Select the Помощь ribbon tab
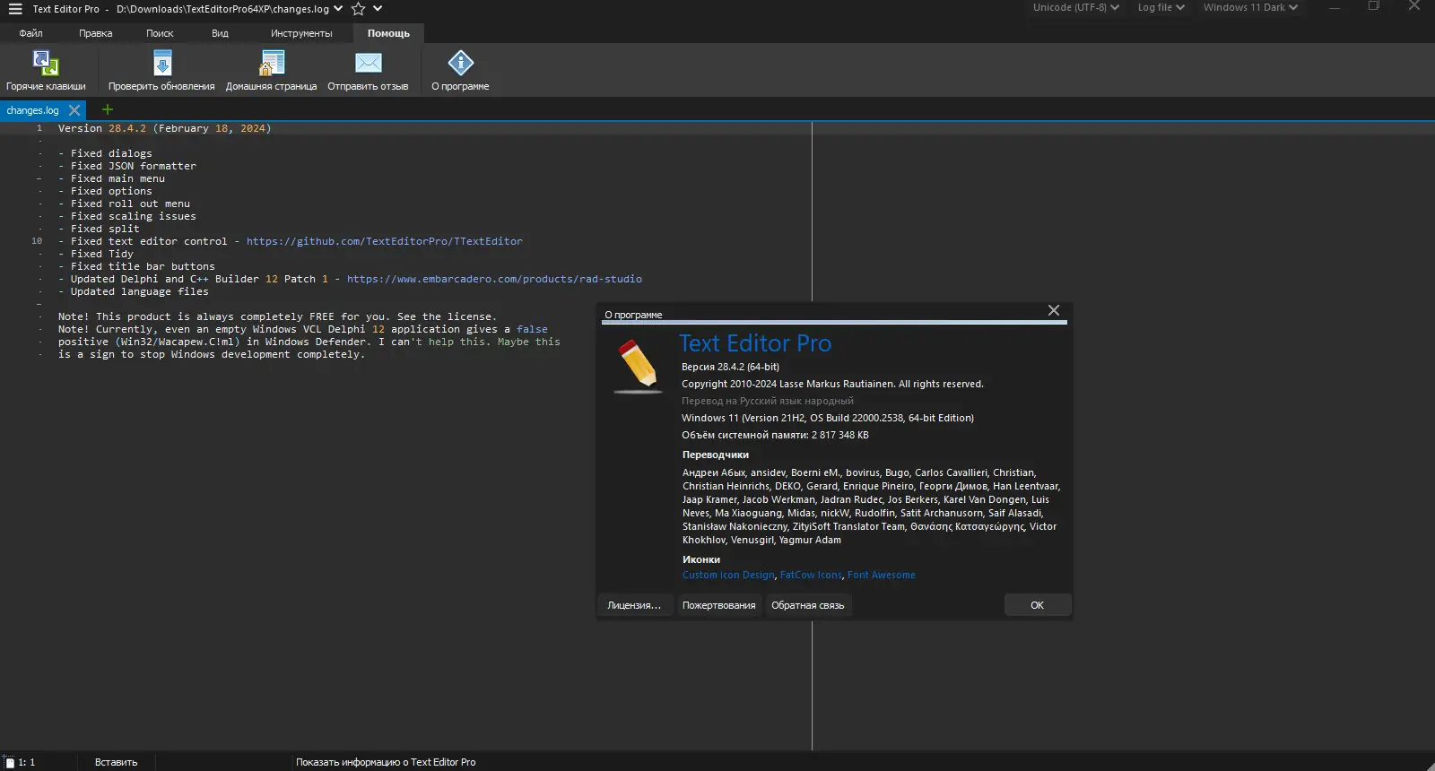The height and width of the screenshot is (771, 1435). [x=388, y=33]
